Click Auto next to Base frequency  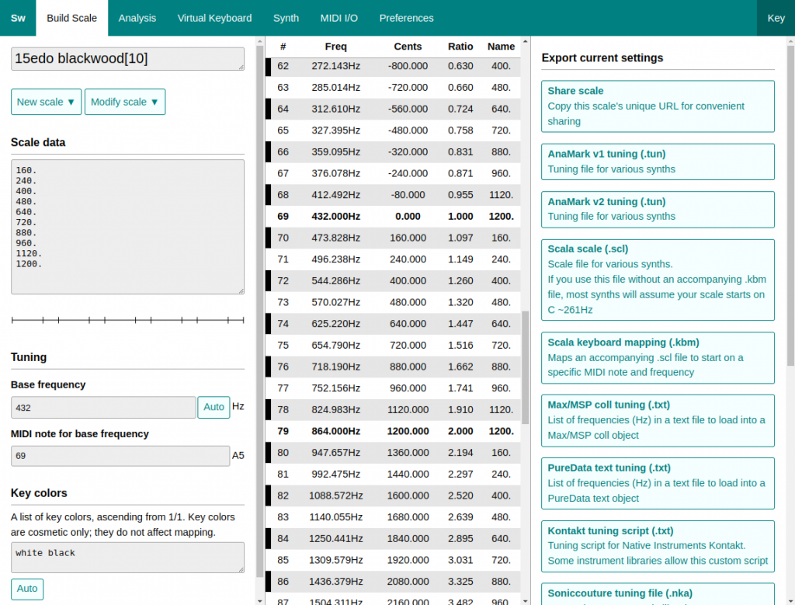214,407
